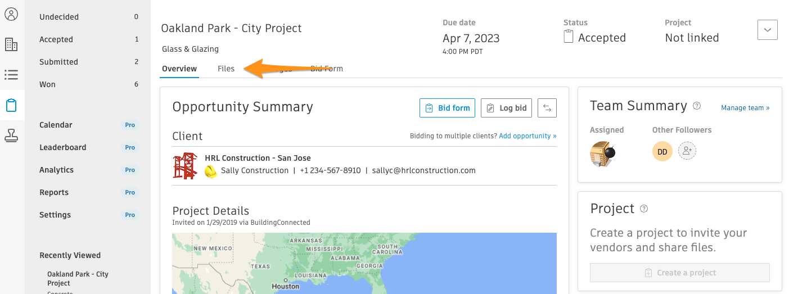The image size is (789, 294).
Task: Click the help icon next to Project heading
Action: pyautogui.click(x=644, y=209)
